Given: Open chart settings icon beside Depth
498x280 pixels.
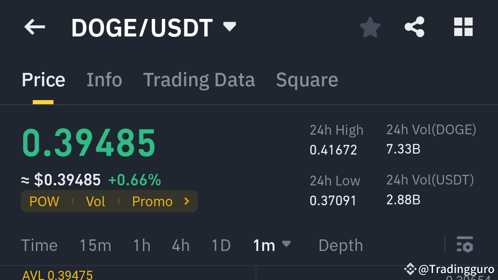Looking at the screenshot, I should click(465, 245).
